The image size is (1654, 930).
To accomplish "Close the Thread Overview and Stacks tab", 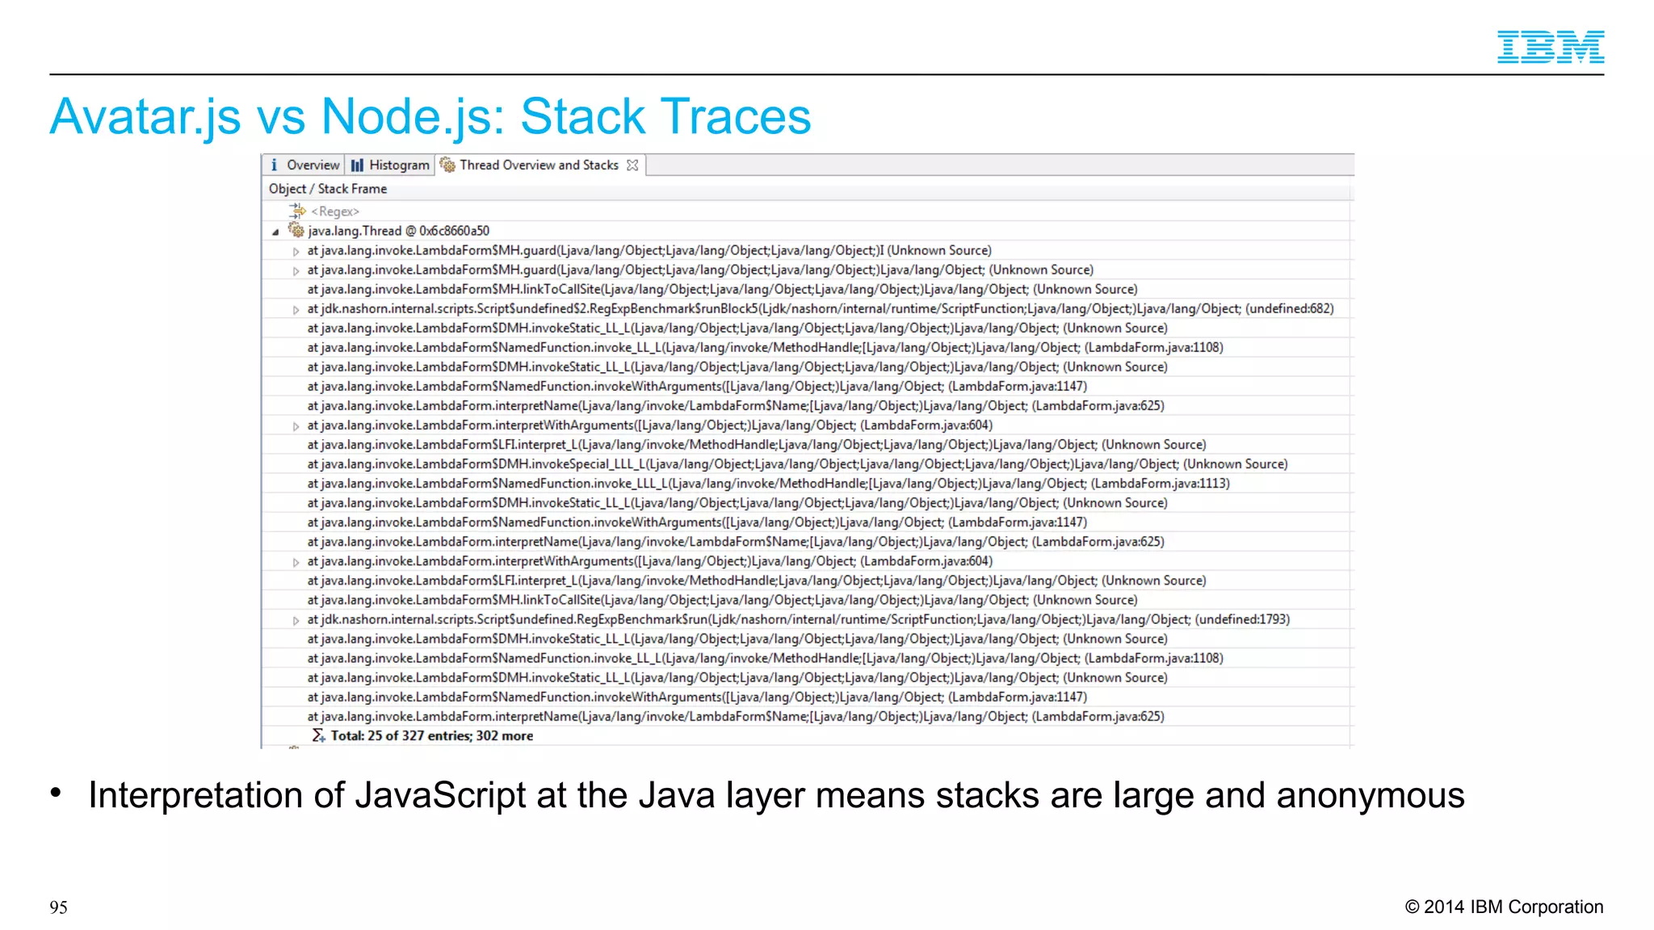I will (x=632, y=165).
